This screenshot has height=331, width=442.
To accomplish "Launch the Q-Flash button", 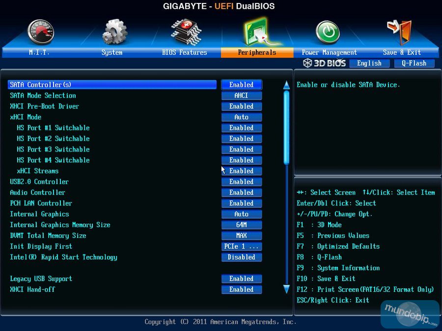I will coord(414,63).
